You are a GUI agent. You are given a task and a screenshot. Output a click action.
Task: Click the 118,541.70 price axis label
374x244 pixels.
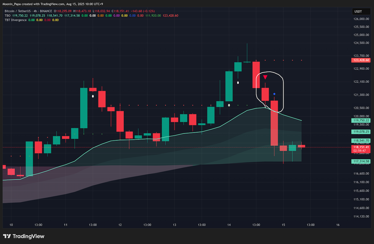tap(362, 140)
